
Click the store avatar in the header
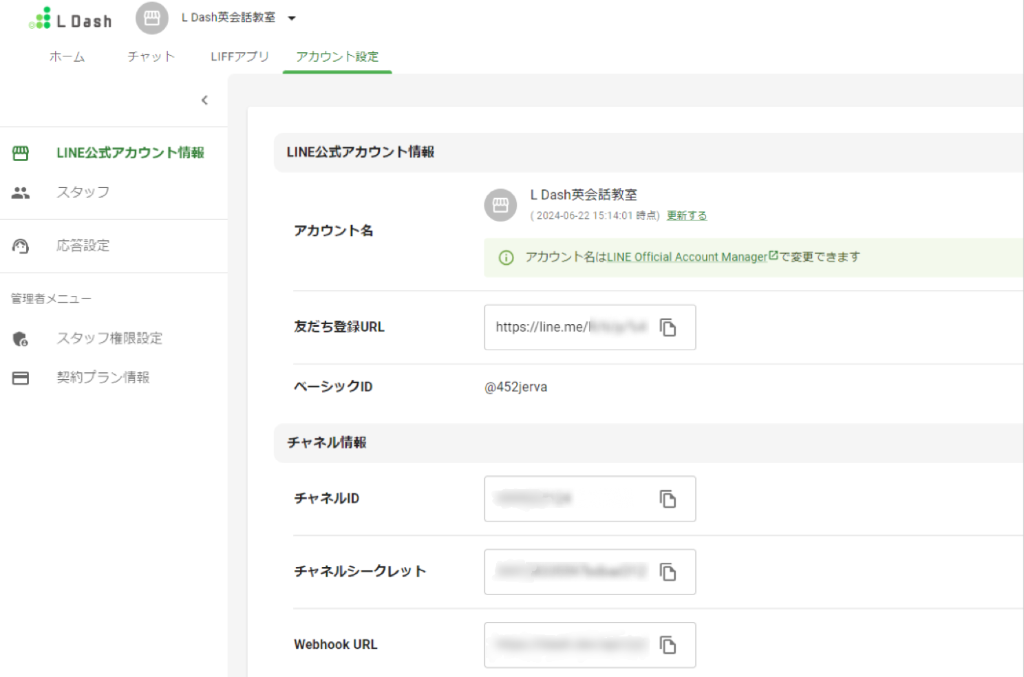(x=151, y=18)
